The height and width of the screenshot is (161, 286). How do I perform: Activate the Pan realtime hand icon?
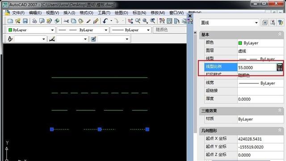point(130,21)
